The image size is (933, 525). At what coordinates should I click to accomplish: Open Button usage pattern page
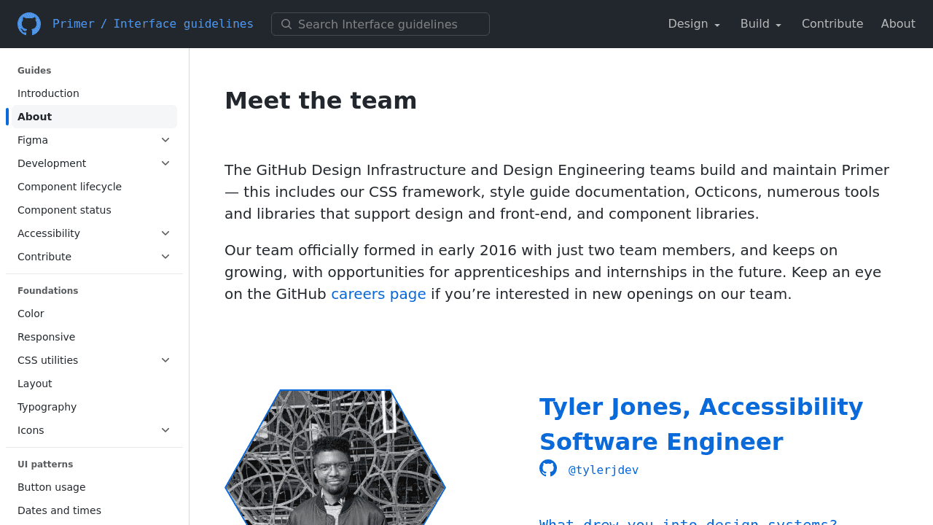[52, 487]
